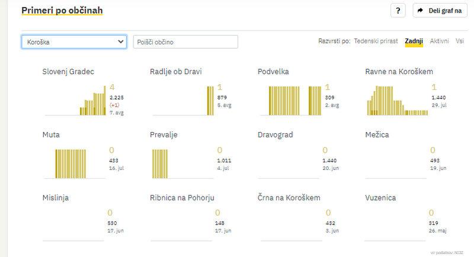Sort municipalities by Aktivni
The height and width of the screenshot is (257, 474).
click(x=439, y=41)
